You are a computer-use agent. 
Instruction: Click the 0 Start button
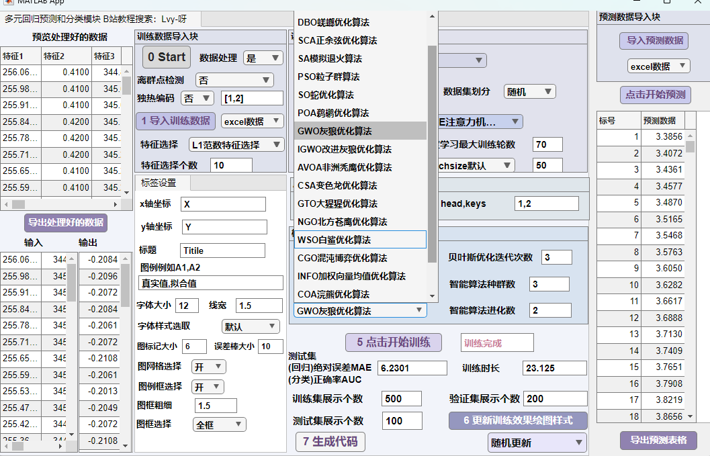[x=166, y=57]
